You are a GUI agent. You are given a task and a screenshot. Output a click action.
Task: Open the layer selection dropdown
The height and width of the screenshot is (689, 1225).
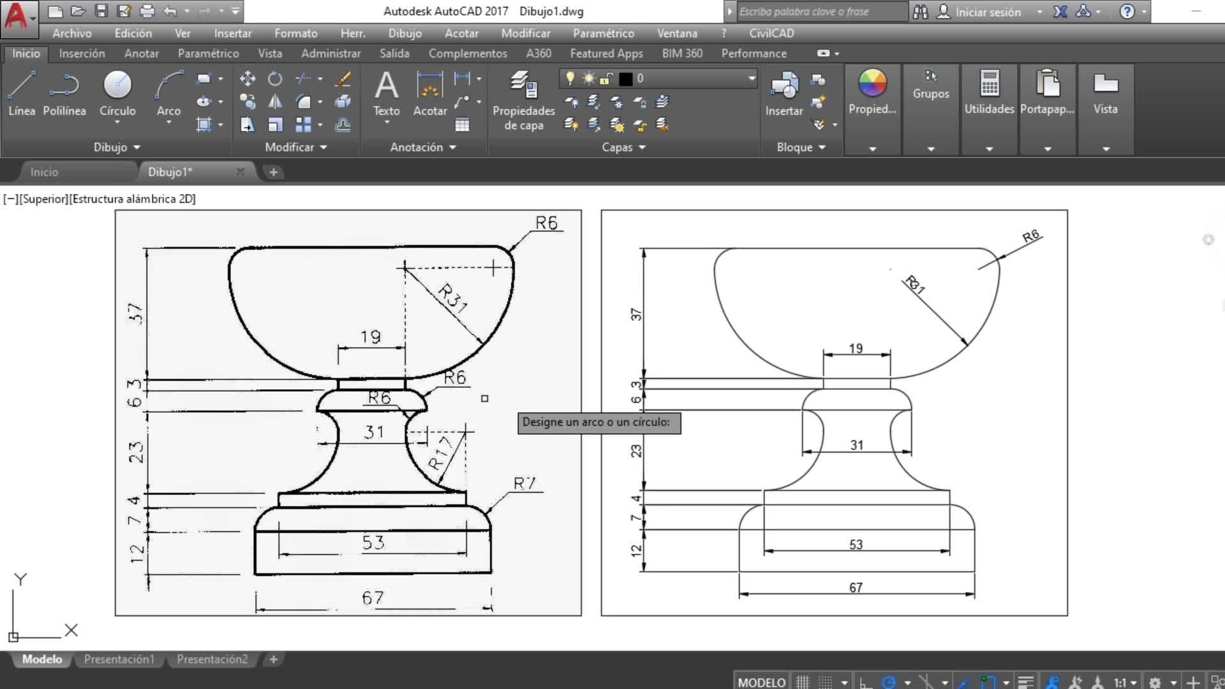point(752,78)
